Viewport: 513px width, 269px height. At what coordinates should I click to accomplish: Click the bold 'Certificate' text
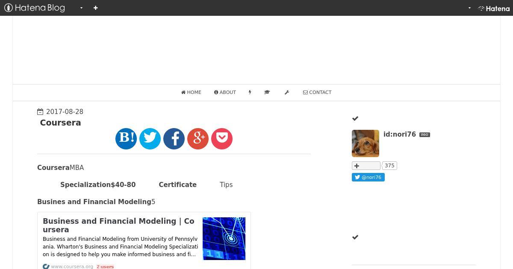pyautogui.click(x=177, y=184)
